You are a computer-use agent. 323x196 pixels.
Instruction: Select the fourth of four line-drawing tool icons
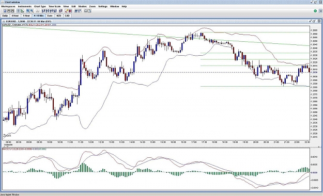point(55,11)
